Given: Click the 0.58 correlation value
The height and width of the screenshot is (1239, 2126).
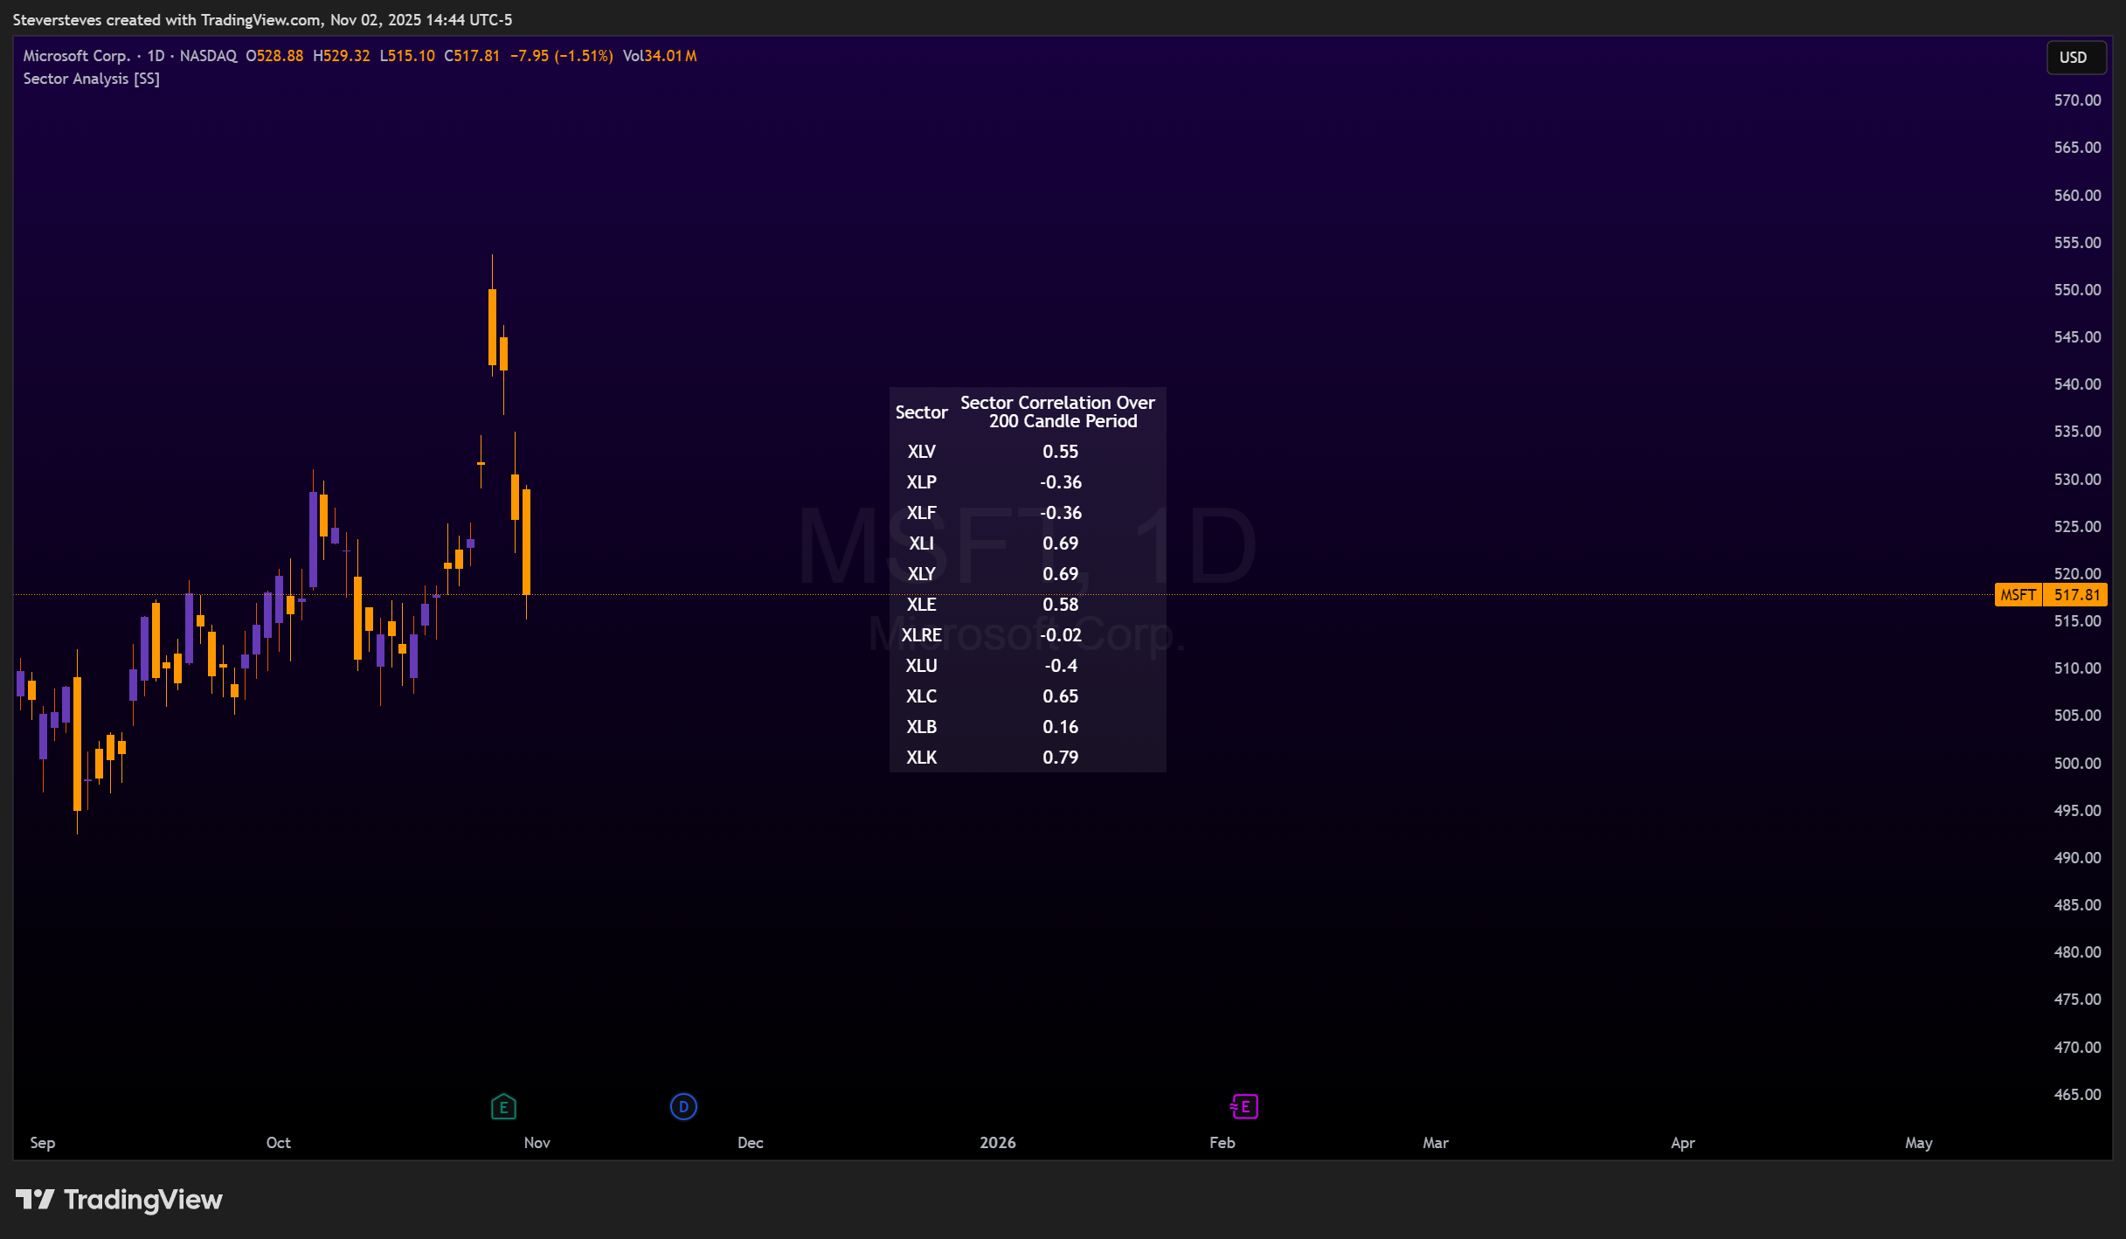Looking at the screenshot, I should click(x=1061, y=605).
